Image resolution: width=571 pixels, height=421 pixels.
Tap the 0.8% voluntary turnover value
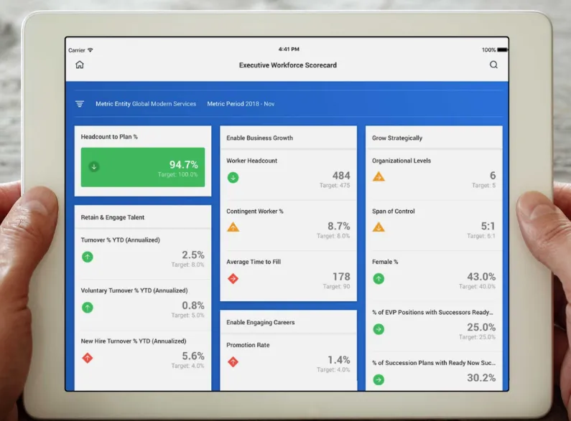(193, 306)
